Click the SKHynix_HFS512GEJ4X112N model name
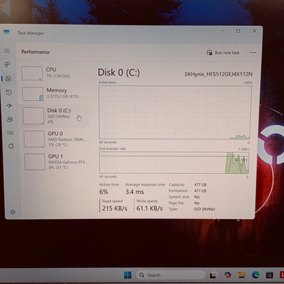The height and width of the screenshot is (284, 284). 218,74
